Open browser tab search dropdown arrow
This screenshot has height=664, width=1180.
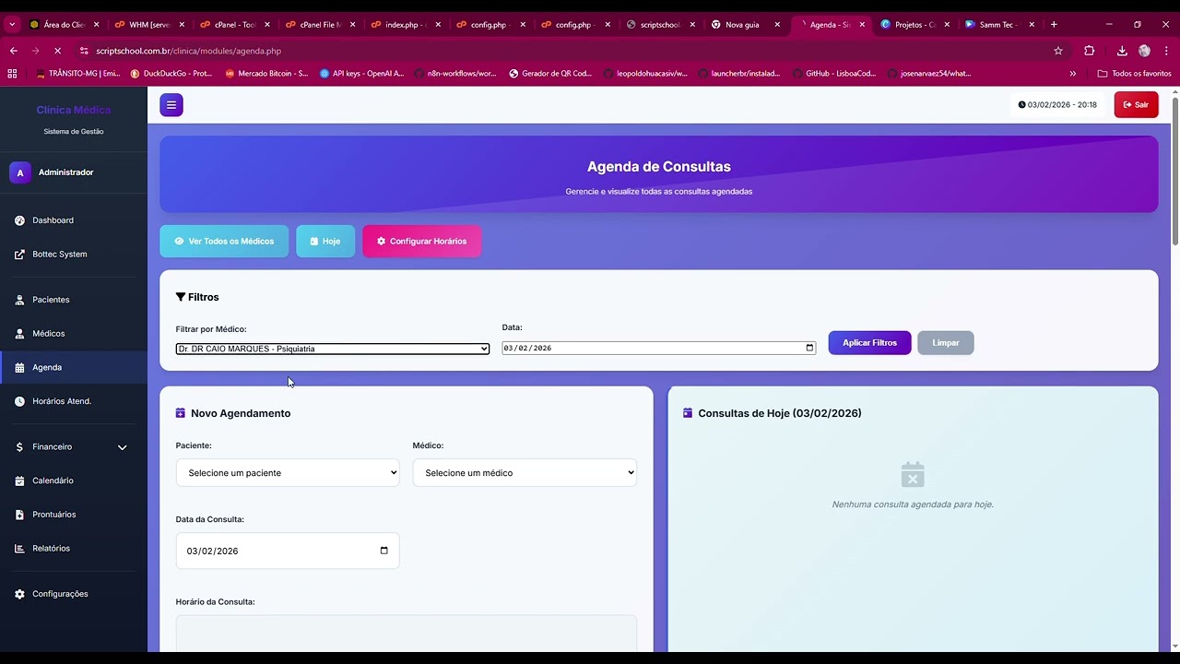11,25
